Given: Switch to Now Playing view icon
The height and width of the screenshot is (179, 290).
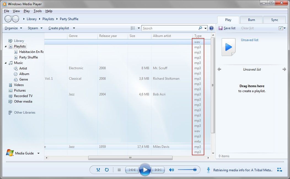Looking at the screenshot, I should point(280,170).
